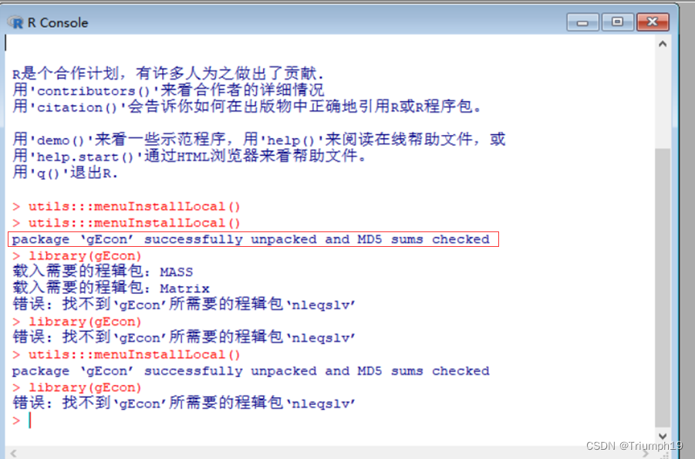Click the vertical scrollbar thumb
The height and width of the screenshot is (459, 695).
pos(662,289)
